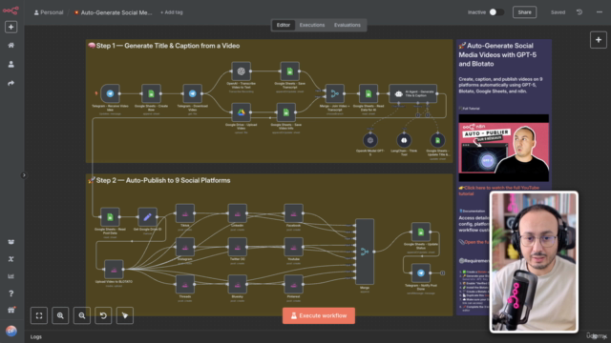
Task: Click the zoom in magnifier button
Action: click(x=60, y=315)
